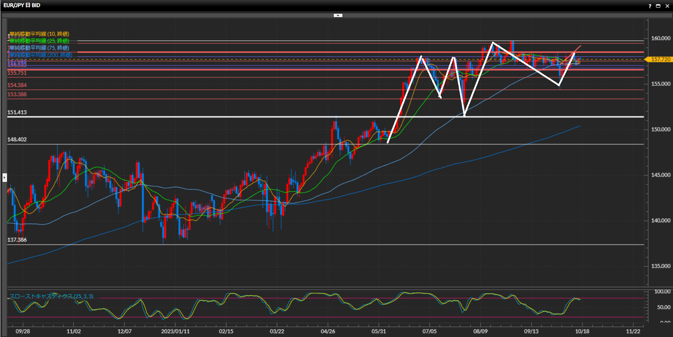Select the 単純移動平均線 (10, 終値) indicator label

(39, 34)
